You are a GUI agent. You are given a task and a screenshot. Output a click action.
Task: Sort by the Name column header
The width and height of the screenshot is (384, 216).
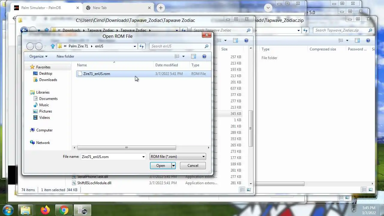(x=114, y=65)
